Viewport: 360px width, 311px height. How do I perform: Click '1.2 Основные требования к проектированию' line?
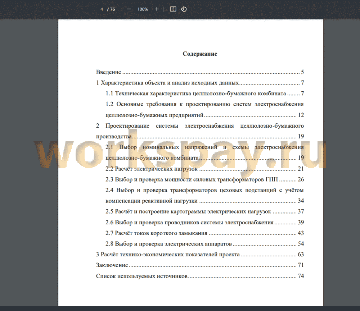coord(204,104)
